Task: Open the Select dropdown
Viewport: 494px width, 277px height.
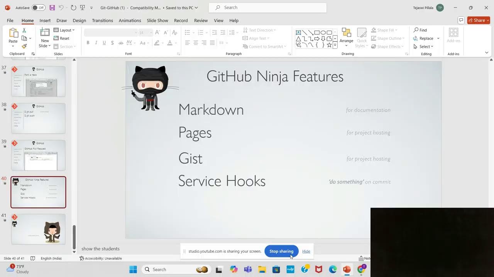Action: [423, 47]
